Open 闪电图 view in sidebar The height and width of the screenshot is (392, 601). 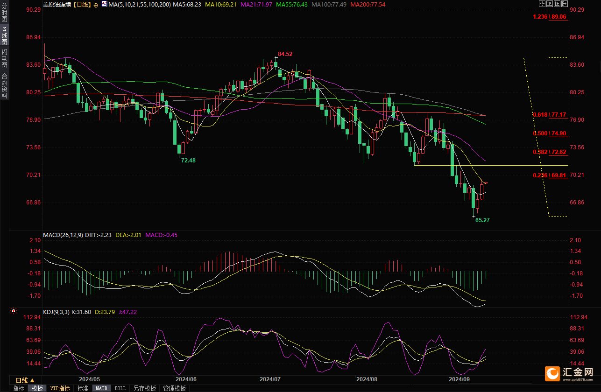pos(4,58)
